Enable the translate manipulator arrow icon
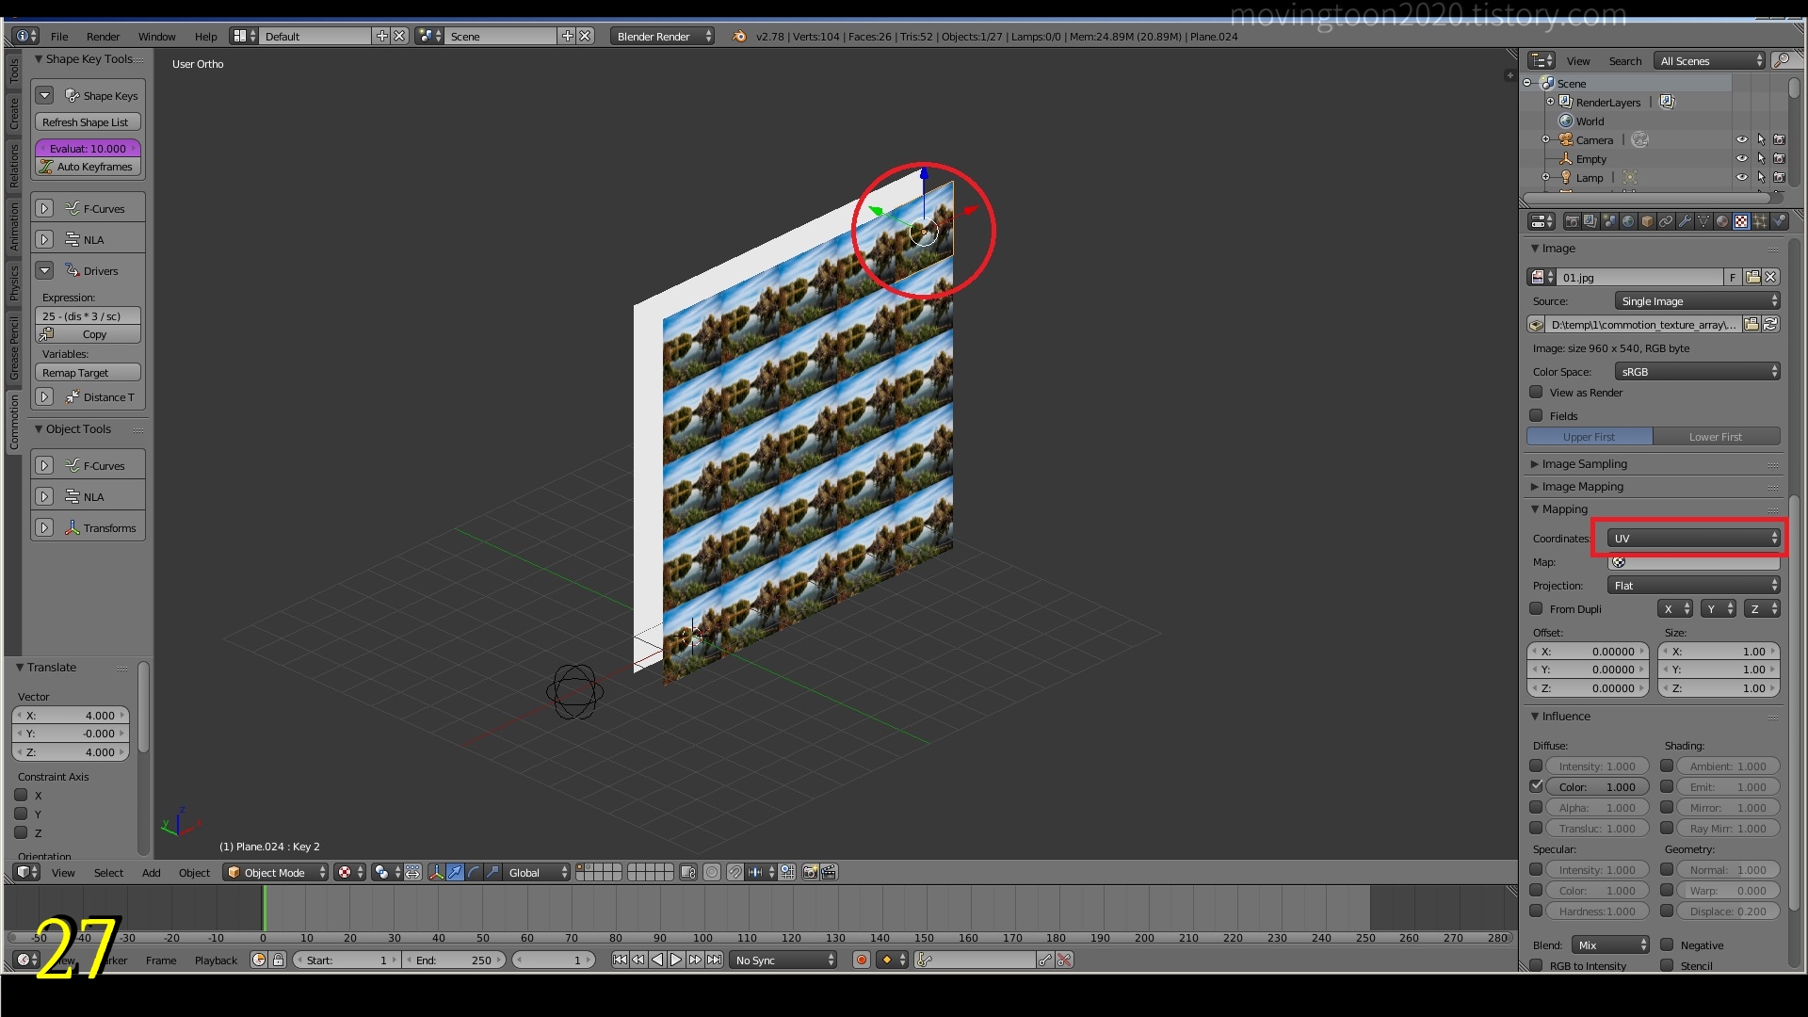The image size is (1808, 1017). 456,872
